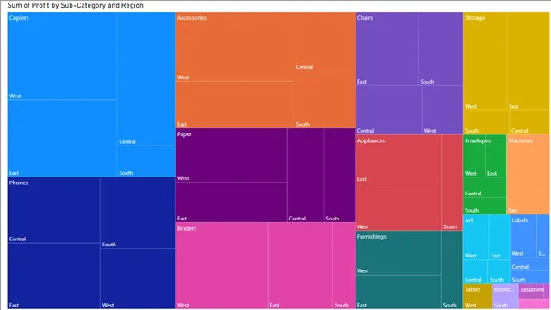Click the Chairs South tile
This screenshot has width=551, height=310.
click(441, 49)
